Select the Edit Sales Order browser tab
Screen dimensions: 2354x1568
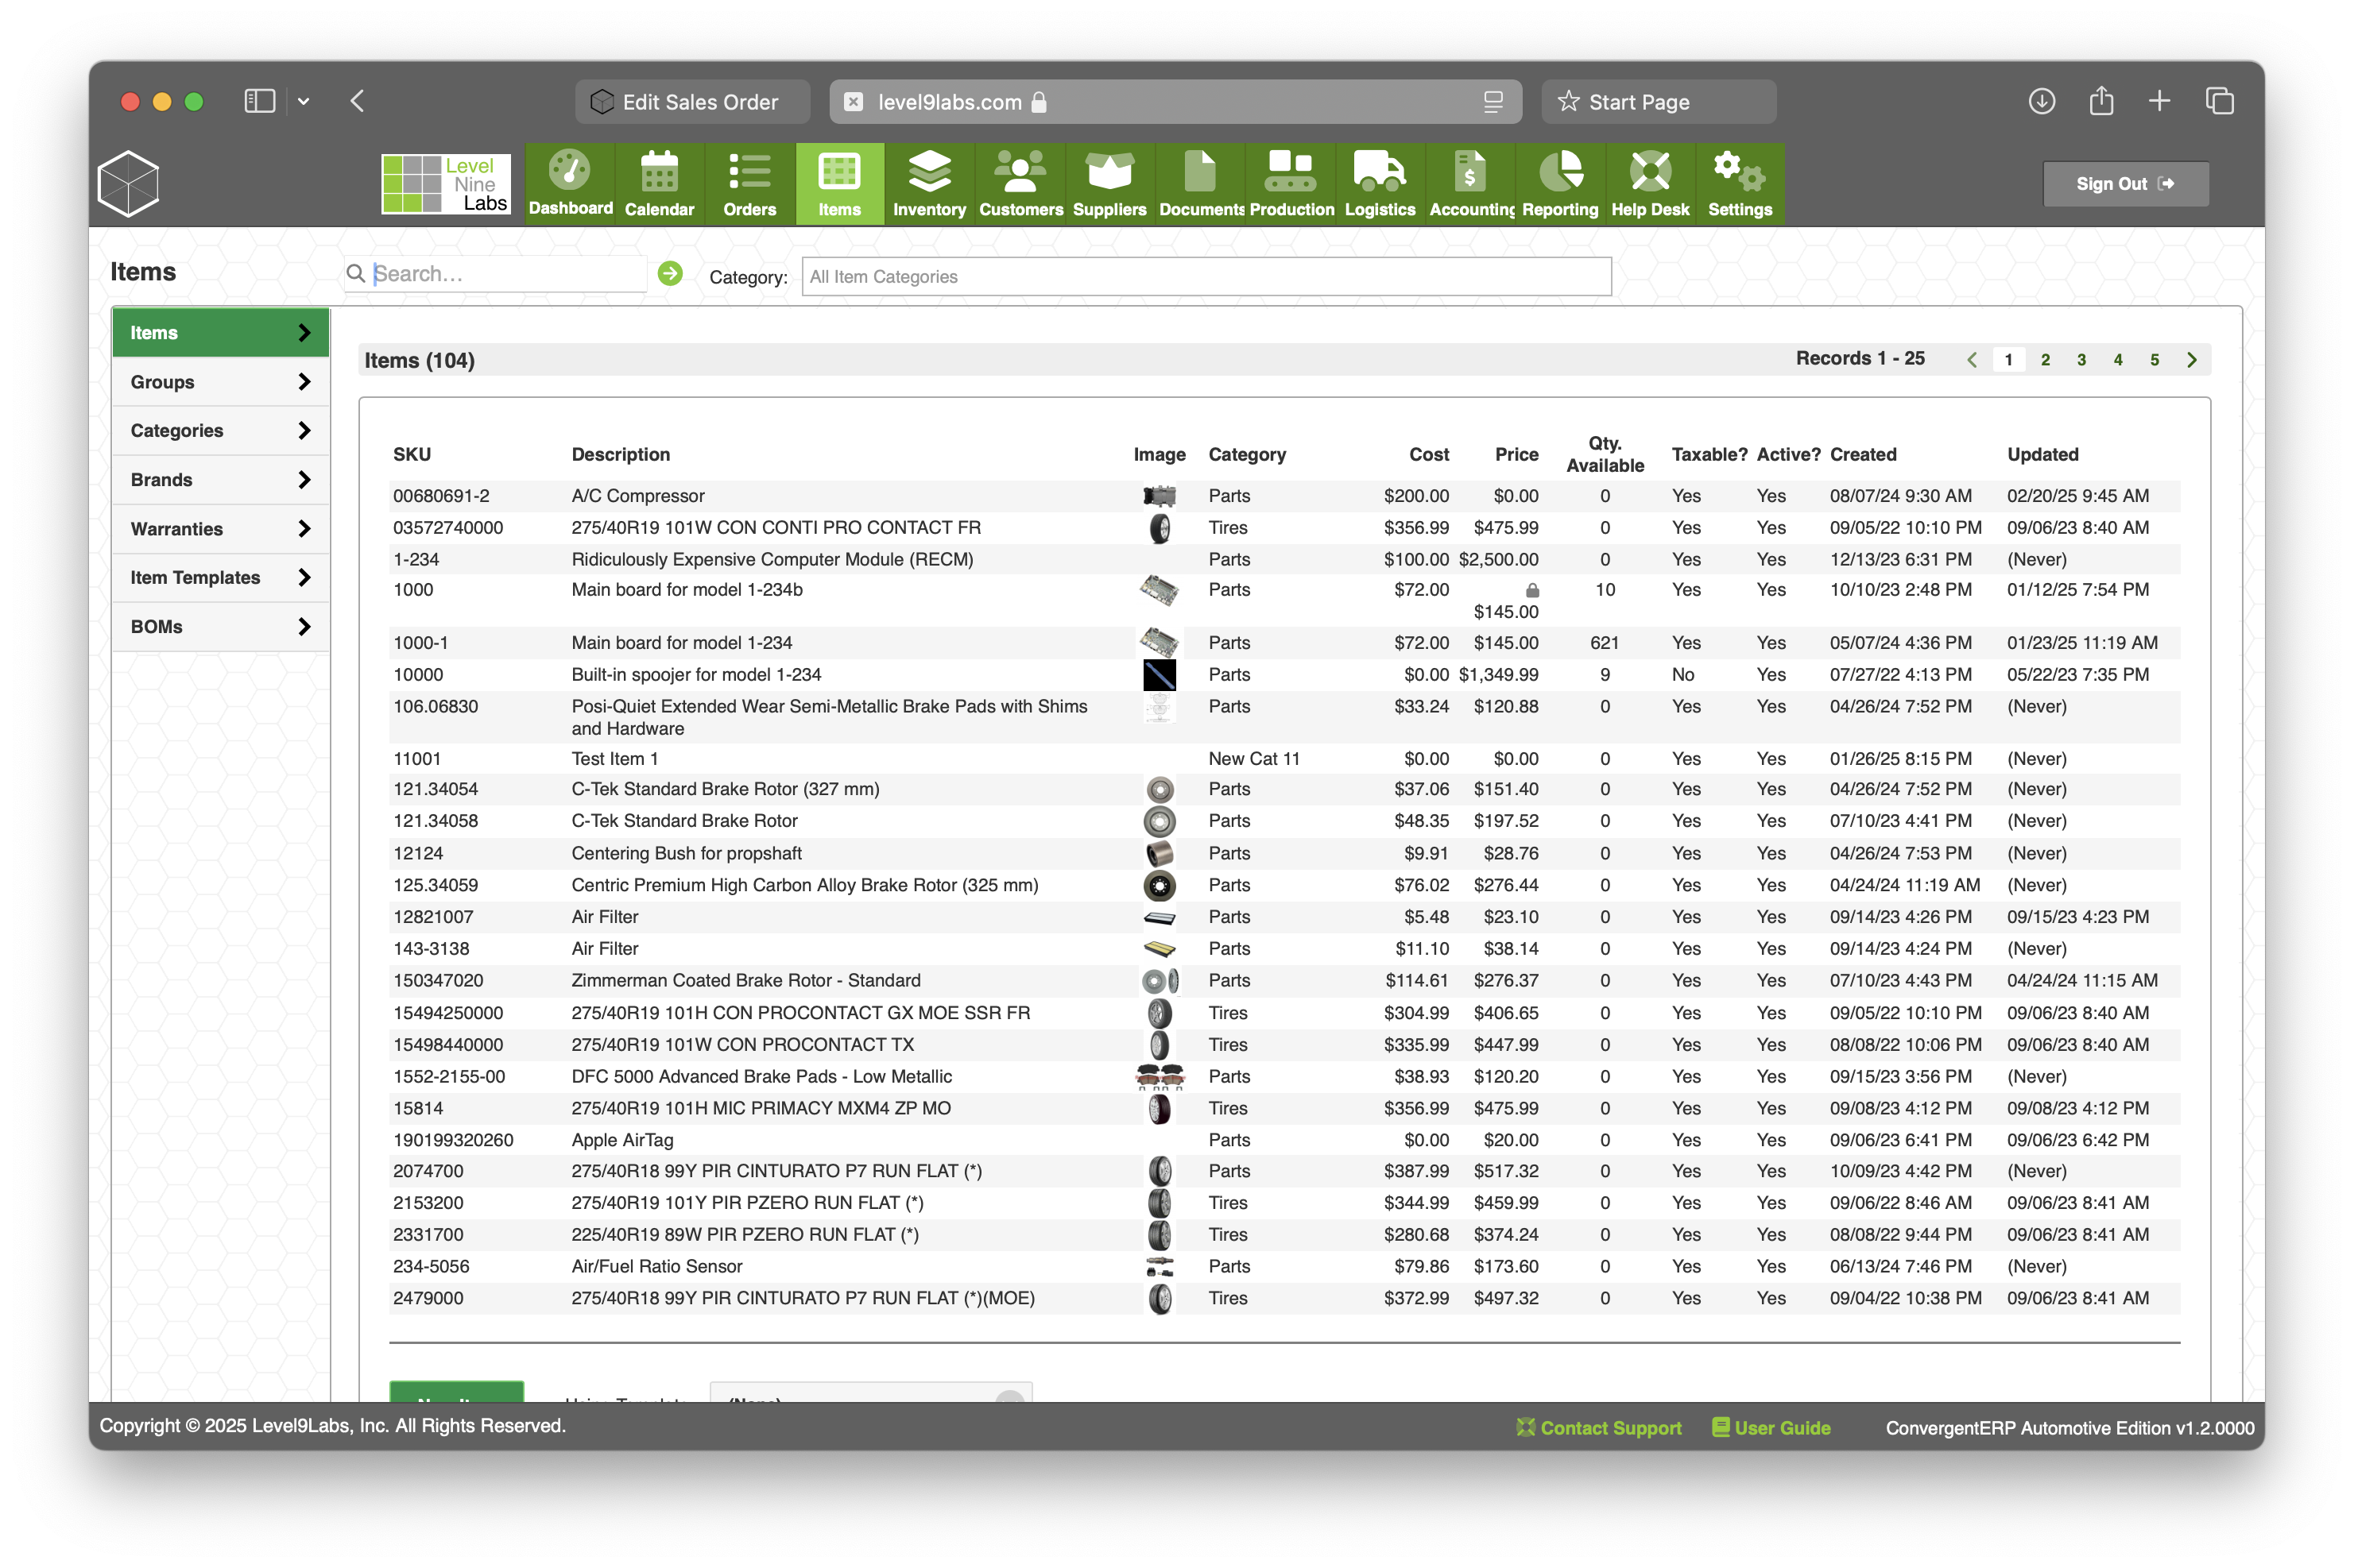point(691,101)
